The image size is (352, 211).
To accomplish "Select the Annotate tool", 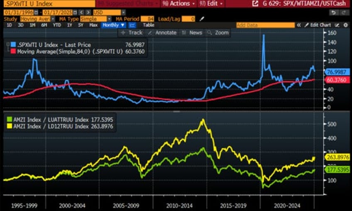I will coord(163,33).
